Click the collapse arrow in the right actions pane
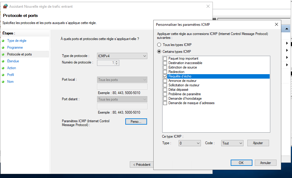This screenshot has height=178, width=292. (x=287, y=29)
